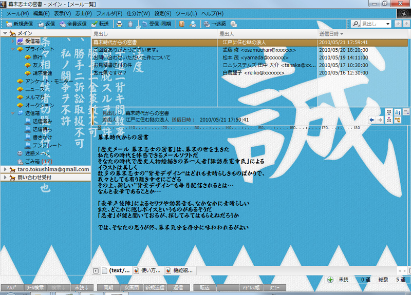The height and width of the screenshot is (295, 411).
Task: Click the アドレス帳 button in bottom bar
Action: [x=251, y=288]
